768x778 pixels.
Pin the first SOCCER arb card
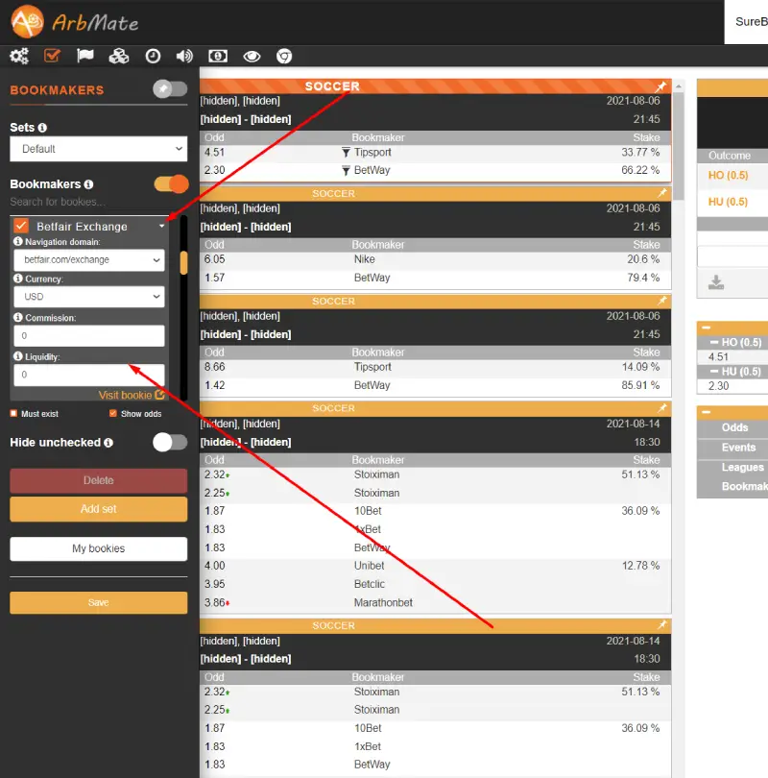click(662, 85)
